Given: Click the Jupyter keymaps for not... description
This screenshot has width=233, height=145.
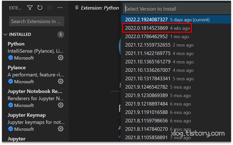Looking at the screenshot, I should (36, 122).
